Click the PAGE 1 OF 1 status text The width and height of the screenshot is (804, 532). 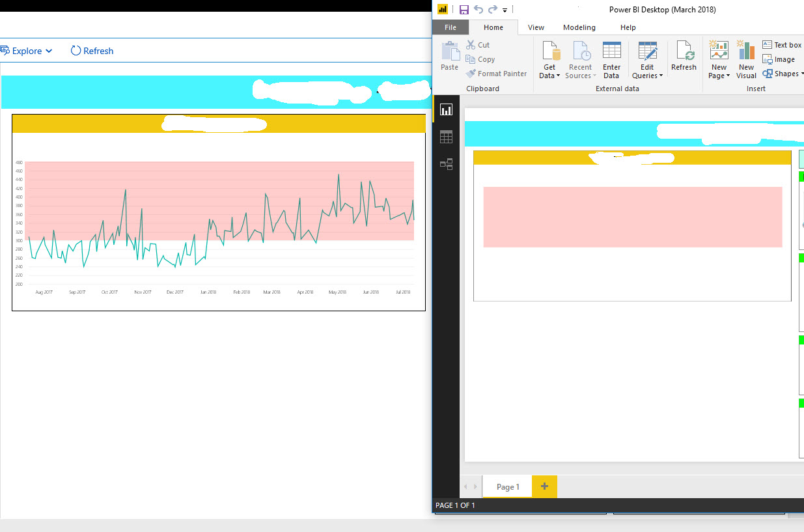coord(455,505)
